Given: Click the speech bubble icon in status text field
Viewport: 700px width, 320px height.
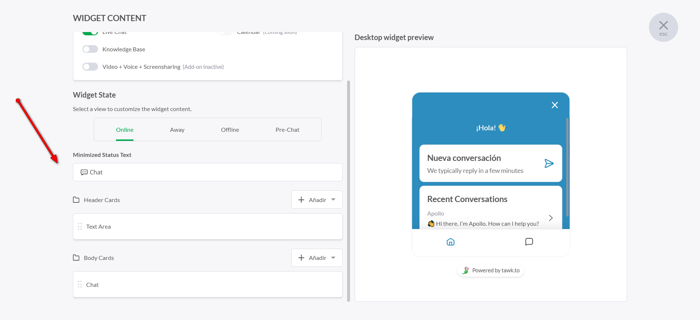Looking at the screenshot, I should pos(84,172).
